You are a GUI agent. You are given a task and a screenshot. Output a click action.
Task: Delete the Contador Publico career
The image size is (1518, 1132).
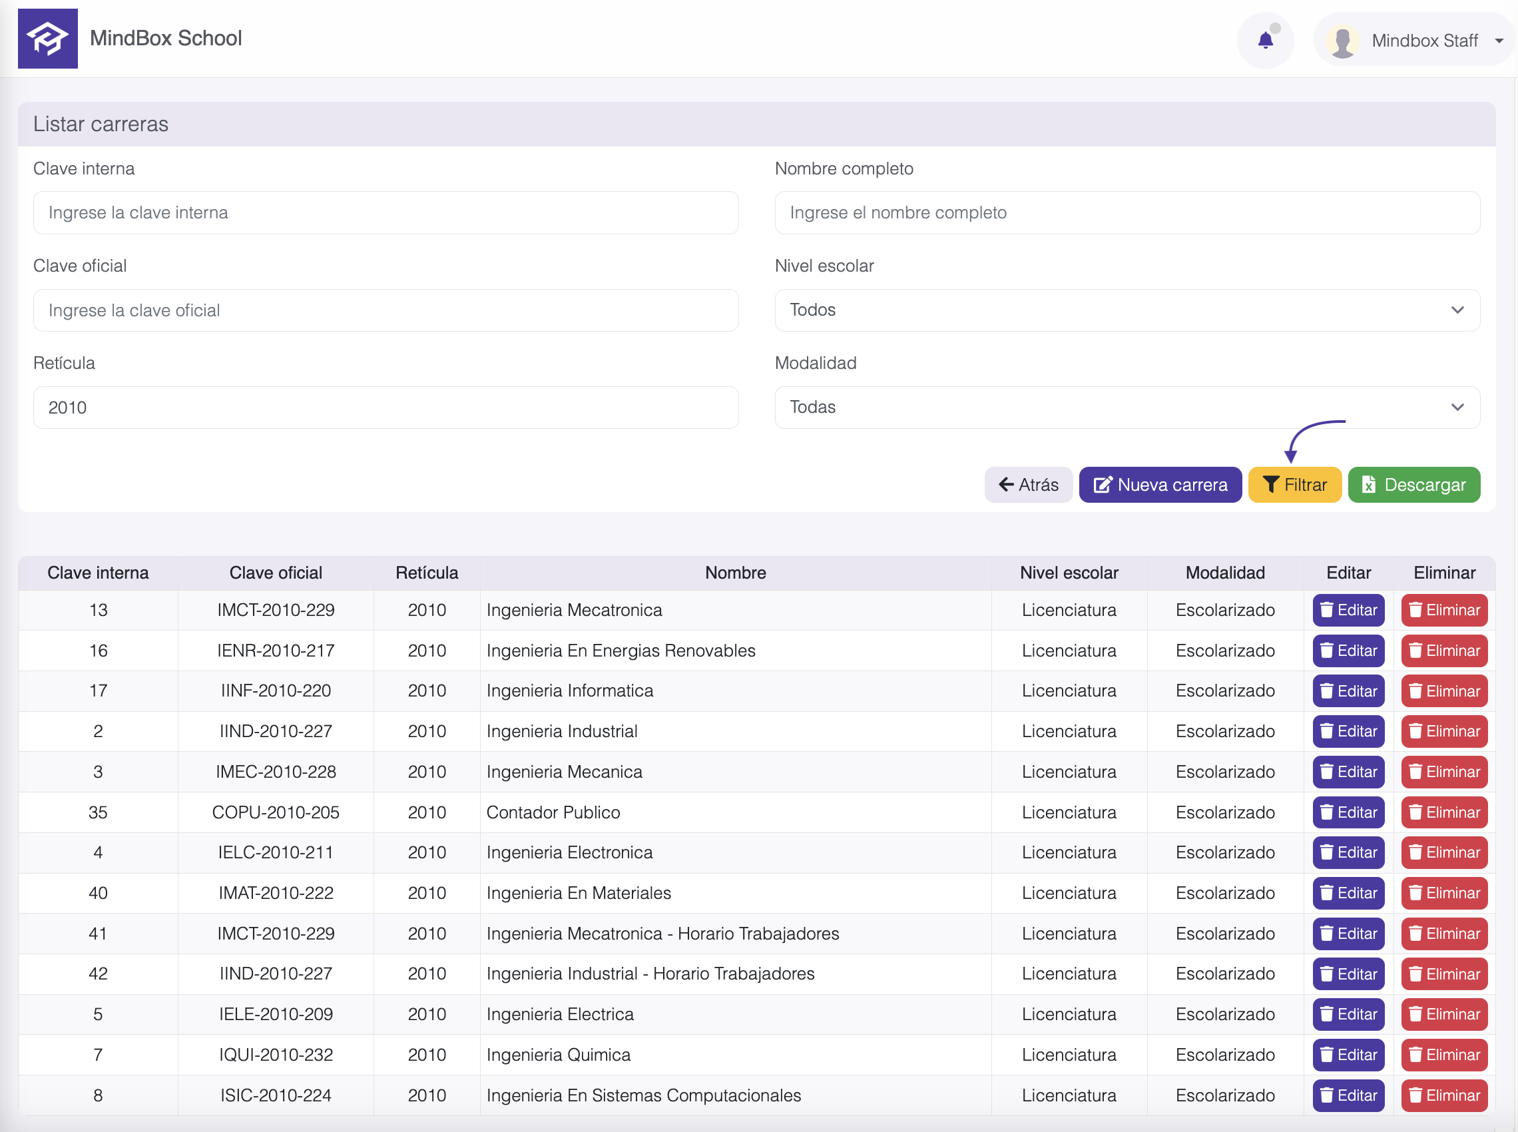1443,812
